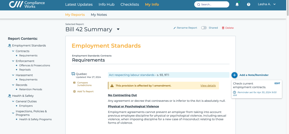Open Retention Periods item
289x134 pixels.
[x=30, y=89]
